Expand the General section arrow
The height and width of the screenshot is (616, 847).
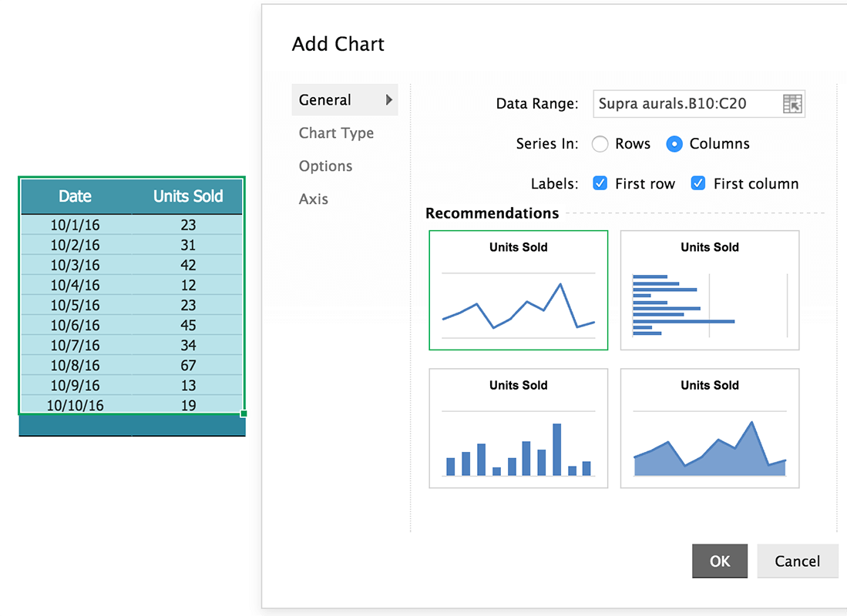389,100
